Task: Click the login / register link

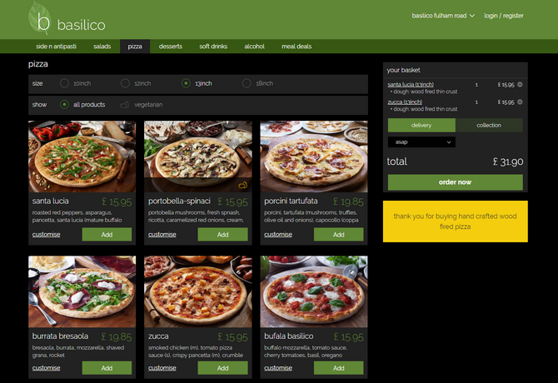Action: click(x=504, y=16)
